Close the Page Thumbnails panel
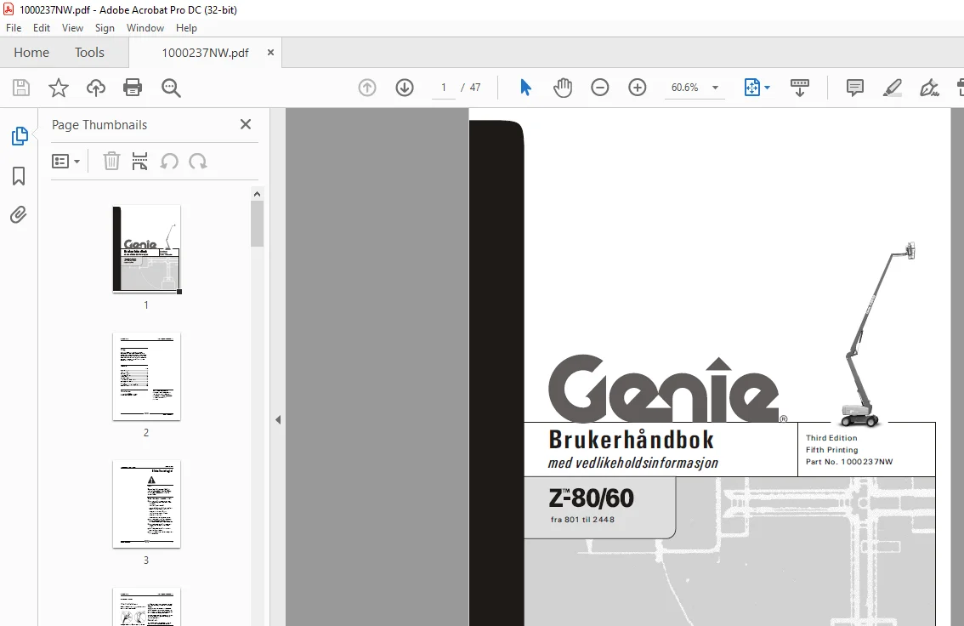The width and height of the screenshot is (964, 626). point(246,124)
